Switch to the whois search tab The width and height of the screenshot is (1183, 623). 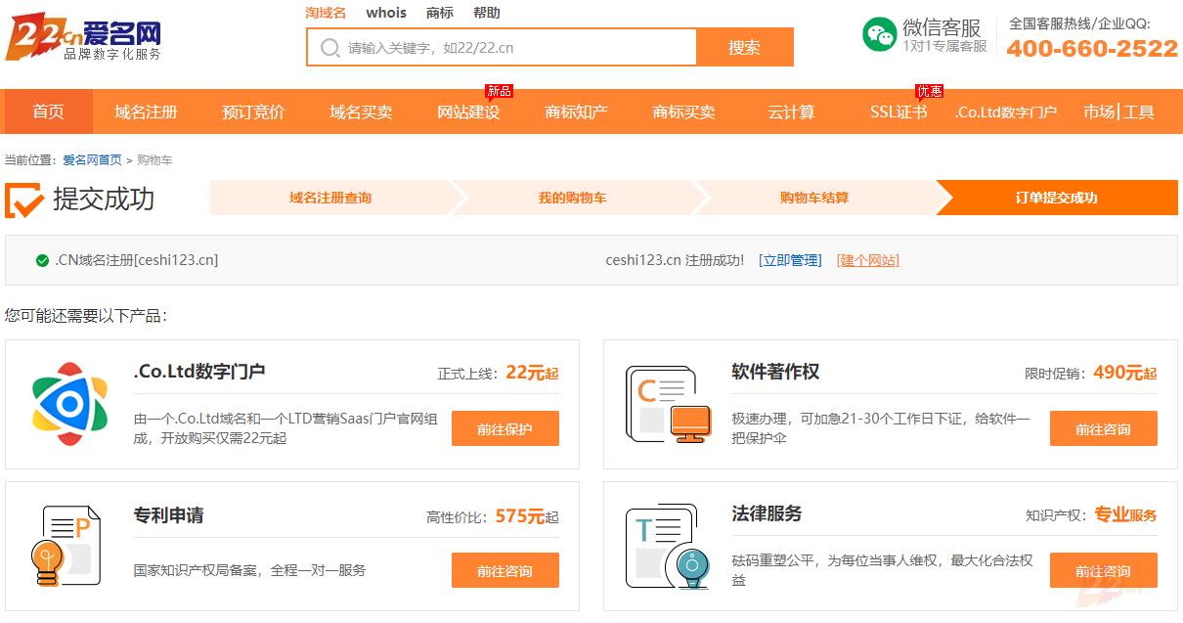coord(386,13)
